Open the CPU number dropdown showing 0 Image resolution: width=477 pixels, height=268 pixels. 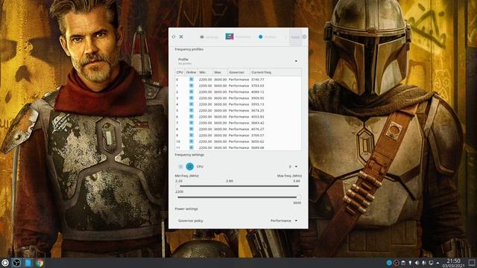293,167
